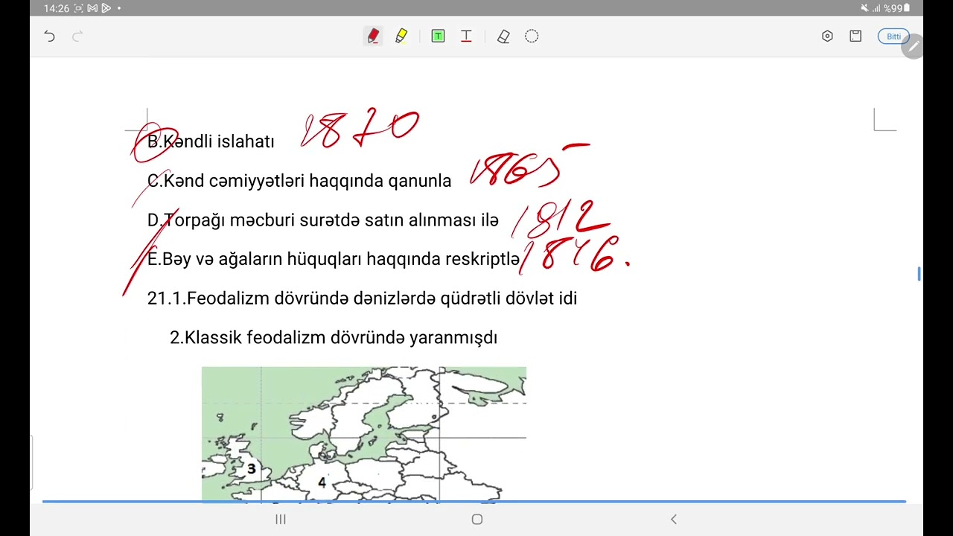Tap the mute icon in status bar

pyautogui.click(x=864, y=8)
